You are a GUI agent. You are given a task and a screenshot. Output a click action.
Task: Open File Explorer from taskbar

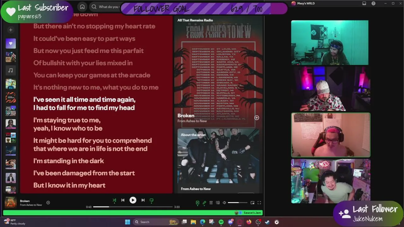[193, 222]
